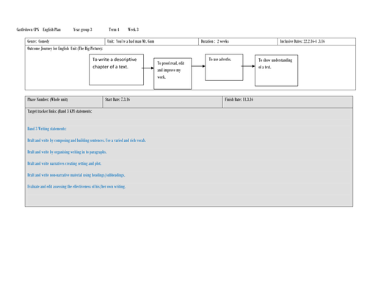Image resolution: width=367 pixels, height=284 pixels.
Task: Click arrow pointing to show understanding box
Action: point(248,66)
